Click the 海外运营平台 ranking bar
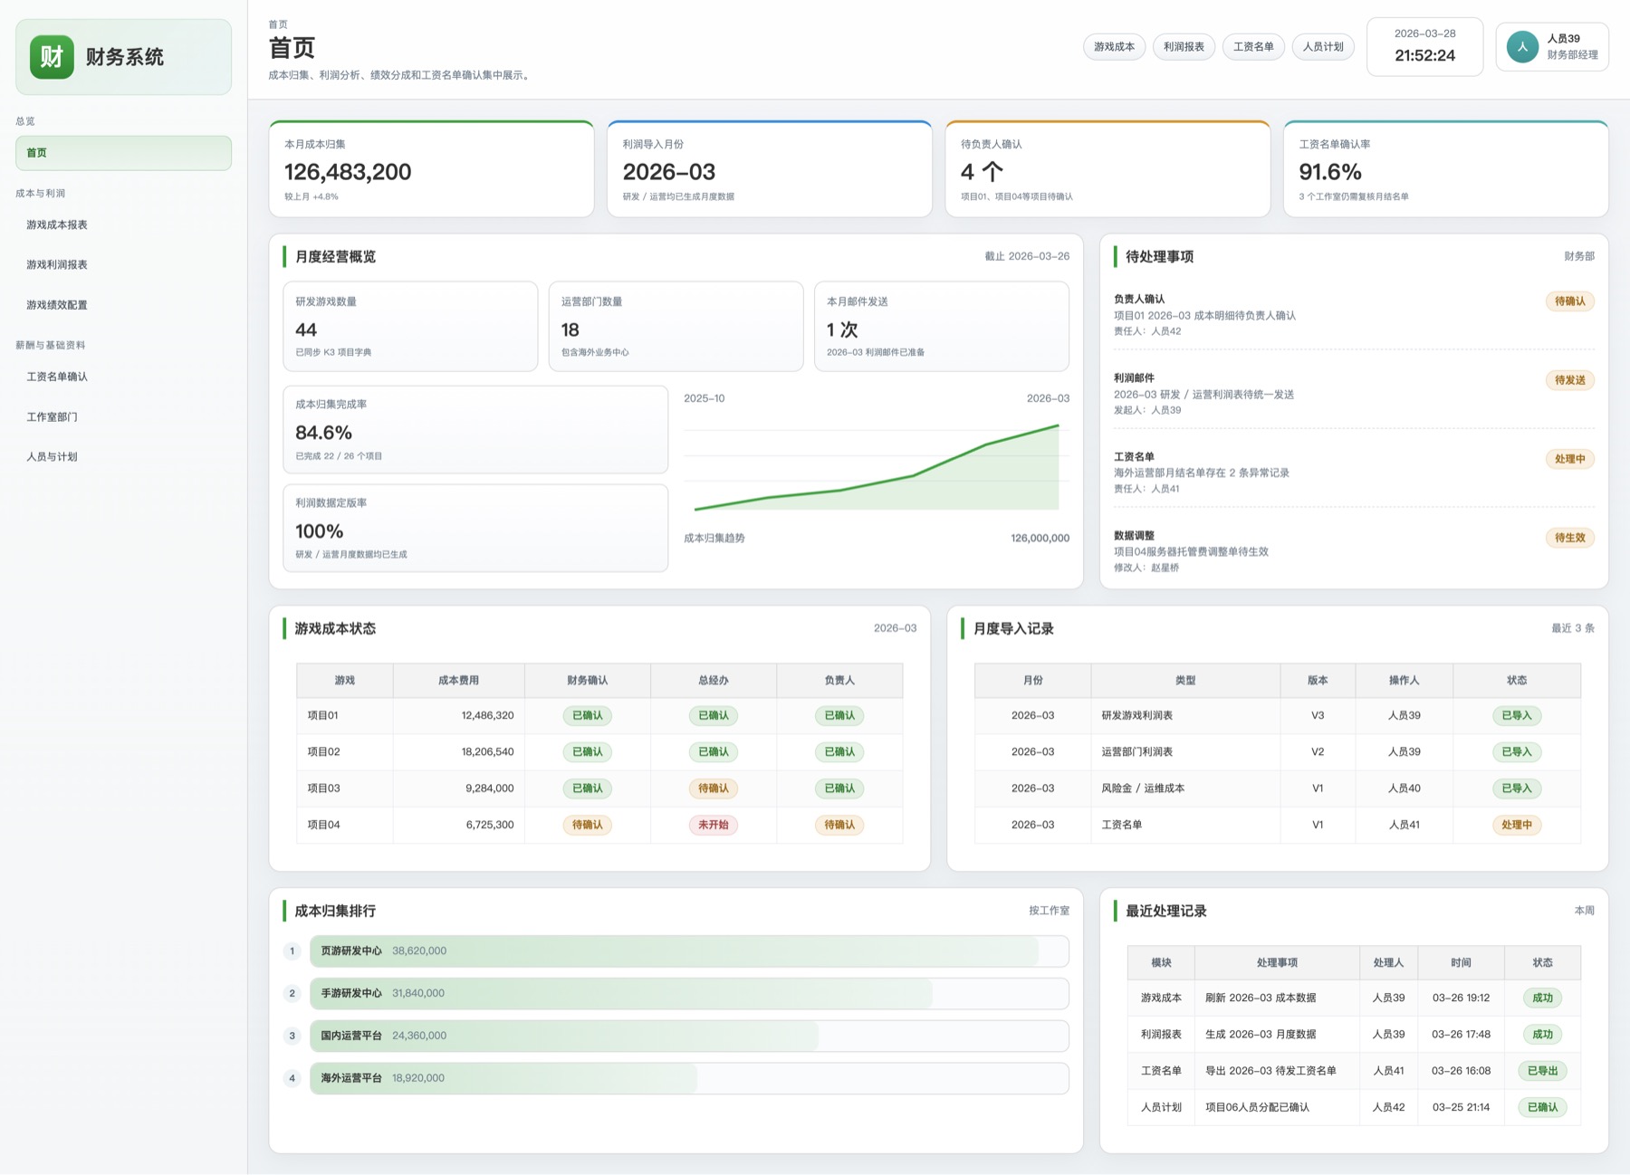 pyautogui.click(x=688, y=1078)
